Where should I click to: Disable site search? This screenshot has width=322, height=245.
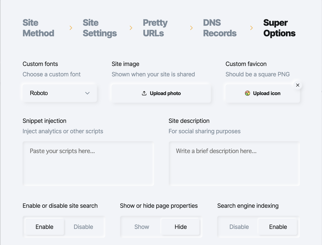pyautogui.click(x=83, y=227)
